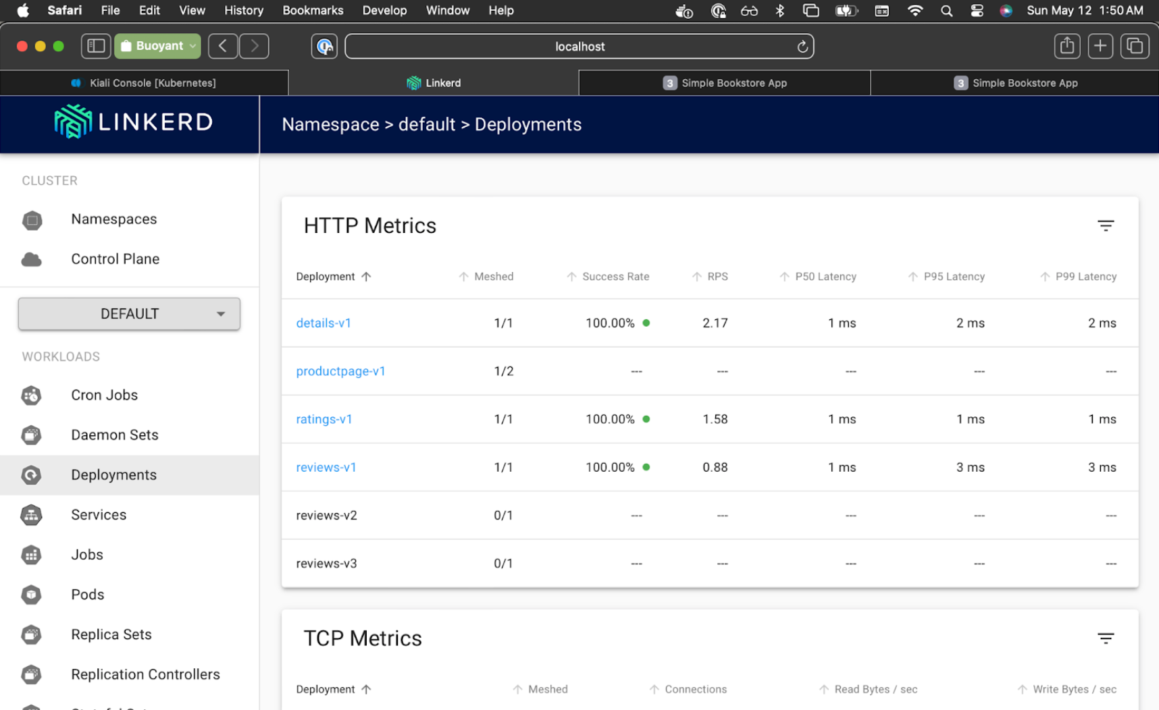The height and width of the screenshot is (710, 1159).
Task: Sort by Success Rate column
Action: [608, 277]
